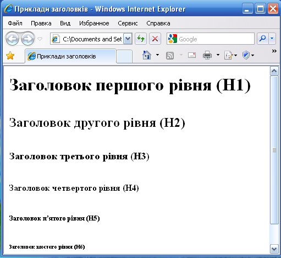Image resolution: width=281 pixels, height=258 pixels.
Task: Open the Файл menu
Action: point(15,23)
